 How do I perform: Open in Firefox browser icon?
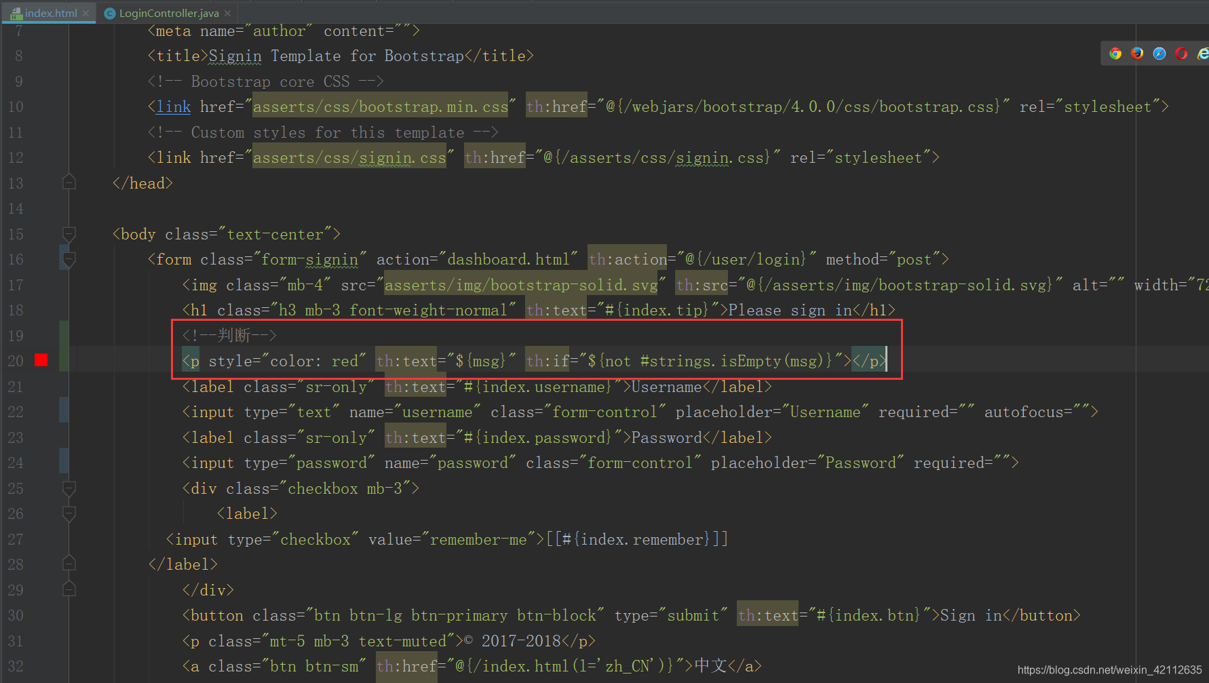(x=1137, y=54)
